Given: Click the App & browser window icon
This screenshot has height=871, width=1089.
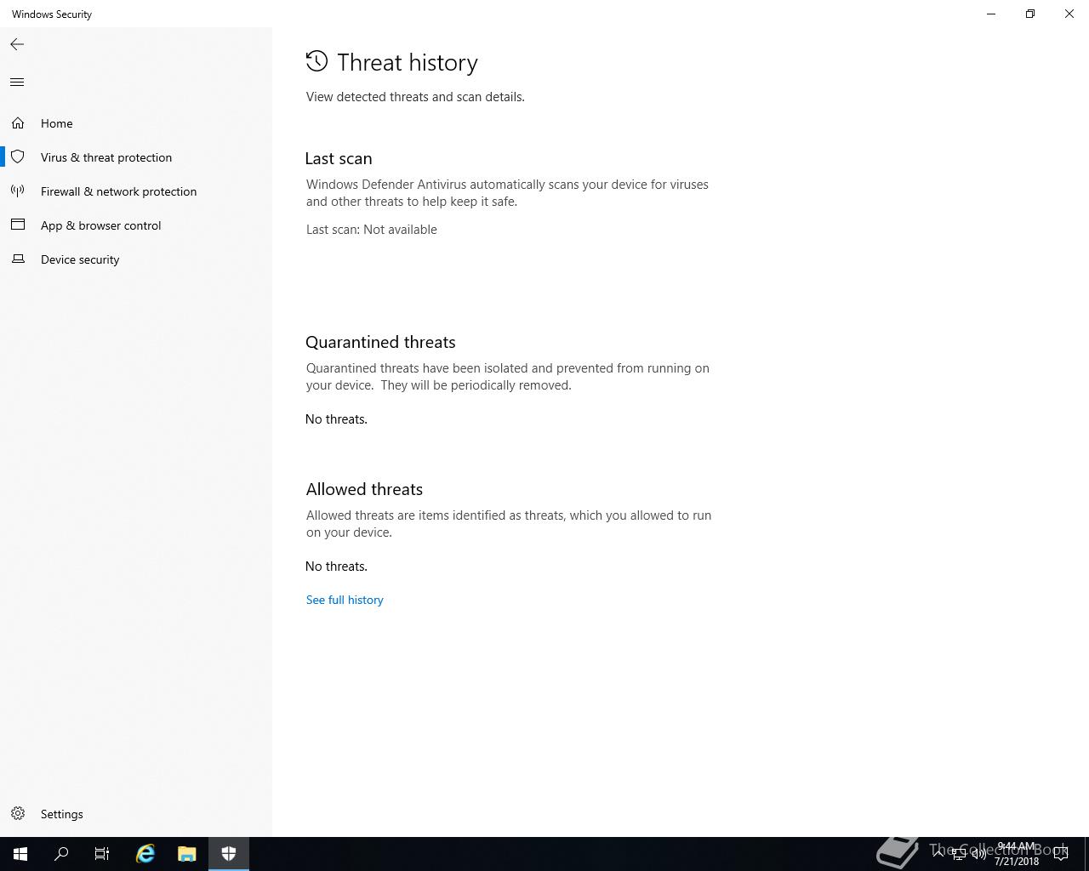Looking at the screenshot, I should pyautogui.click(x=18, y=225).
